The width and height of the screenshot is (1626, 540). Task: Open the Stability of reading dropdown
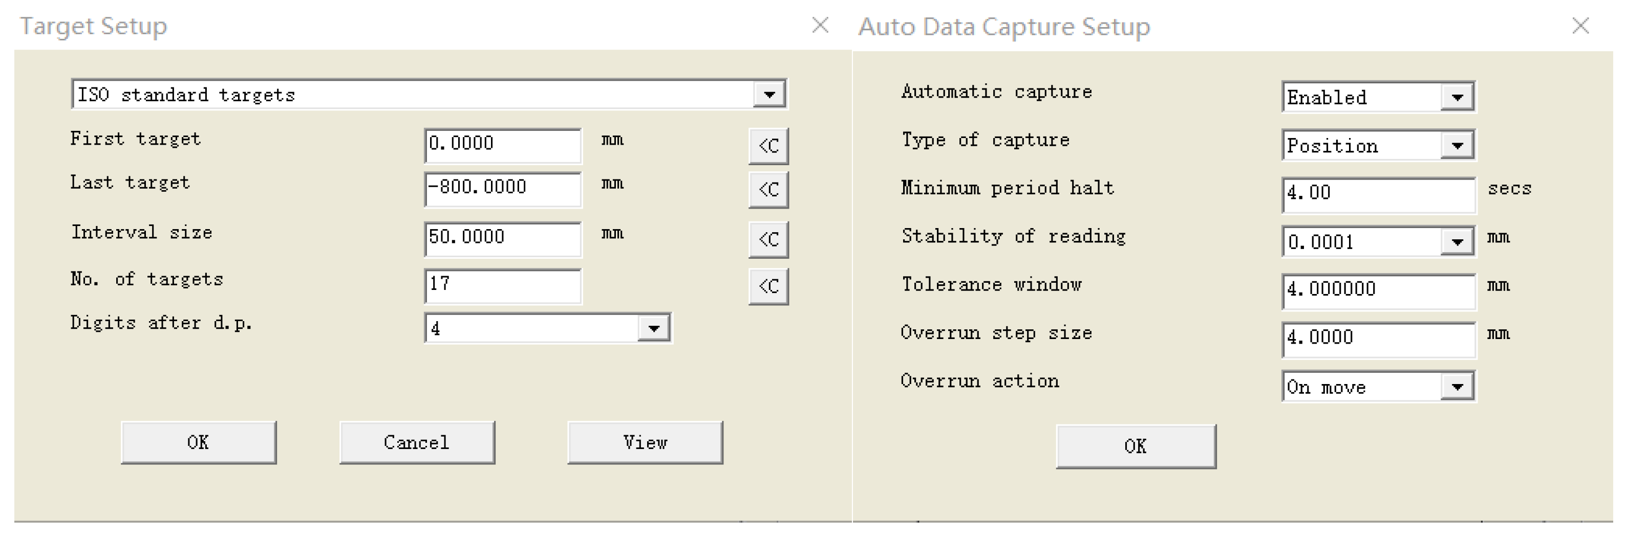tap(1457, 242)
